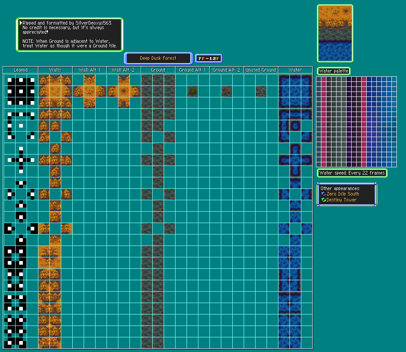406x352 pixels.
Task: Select the center tile of the Ground 3x3 block
Action: click(158, 91)
